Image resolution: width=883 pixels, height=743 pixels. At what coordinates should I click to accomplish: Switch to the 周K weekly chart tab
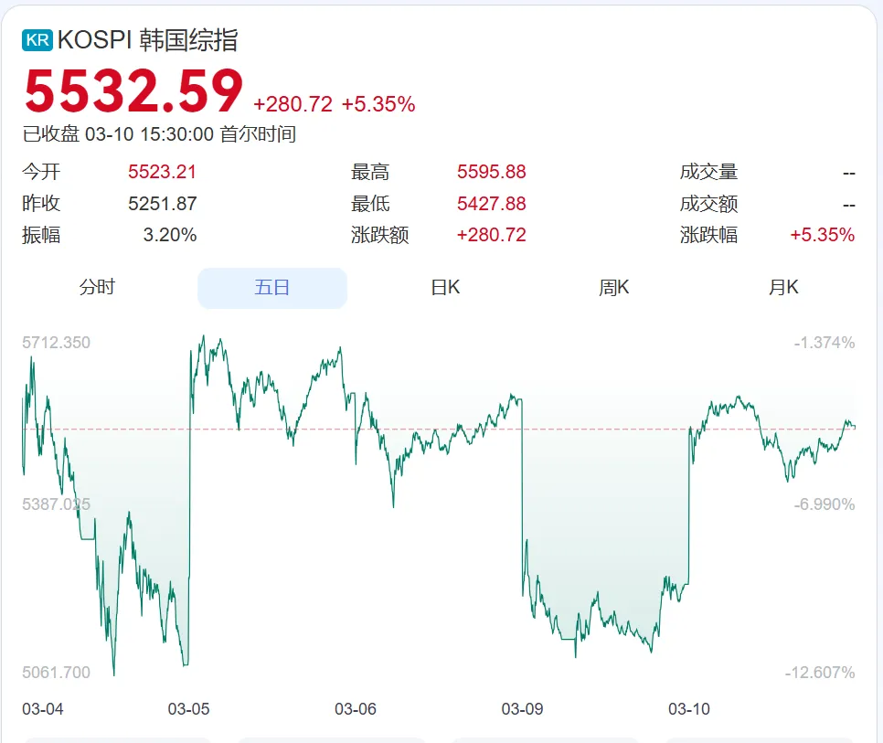[x=613, y=288]
